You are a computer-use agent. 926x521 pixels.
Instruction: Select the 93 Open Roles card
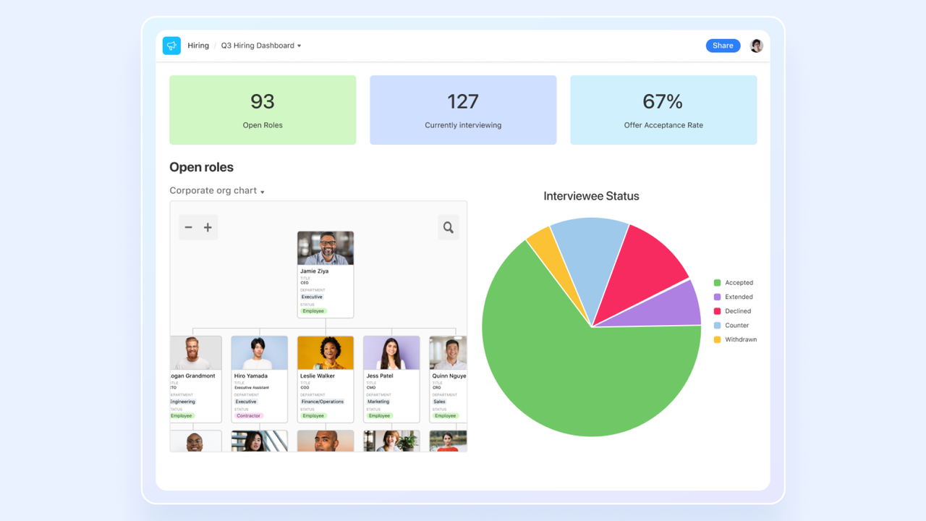pos(263,110)
